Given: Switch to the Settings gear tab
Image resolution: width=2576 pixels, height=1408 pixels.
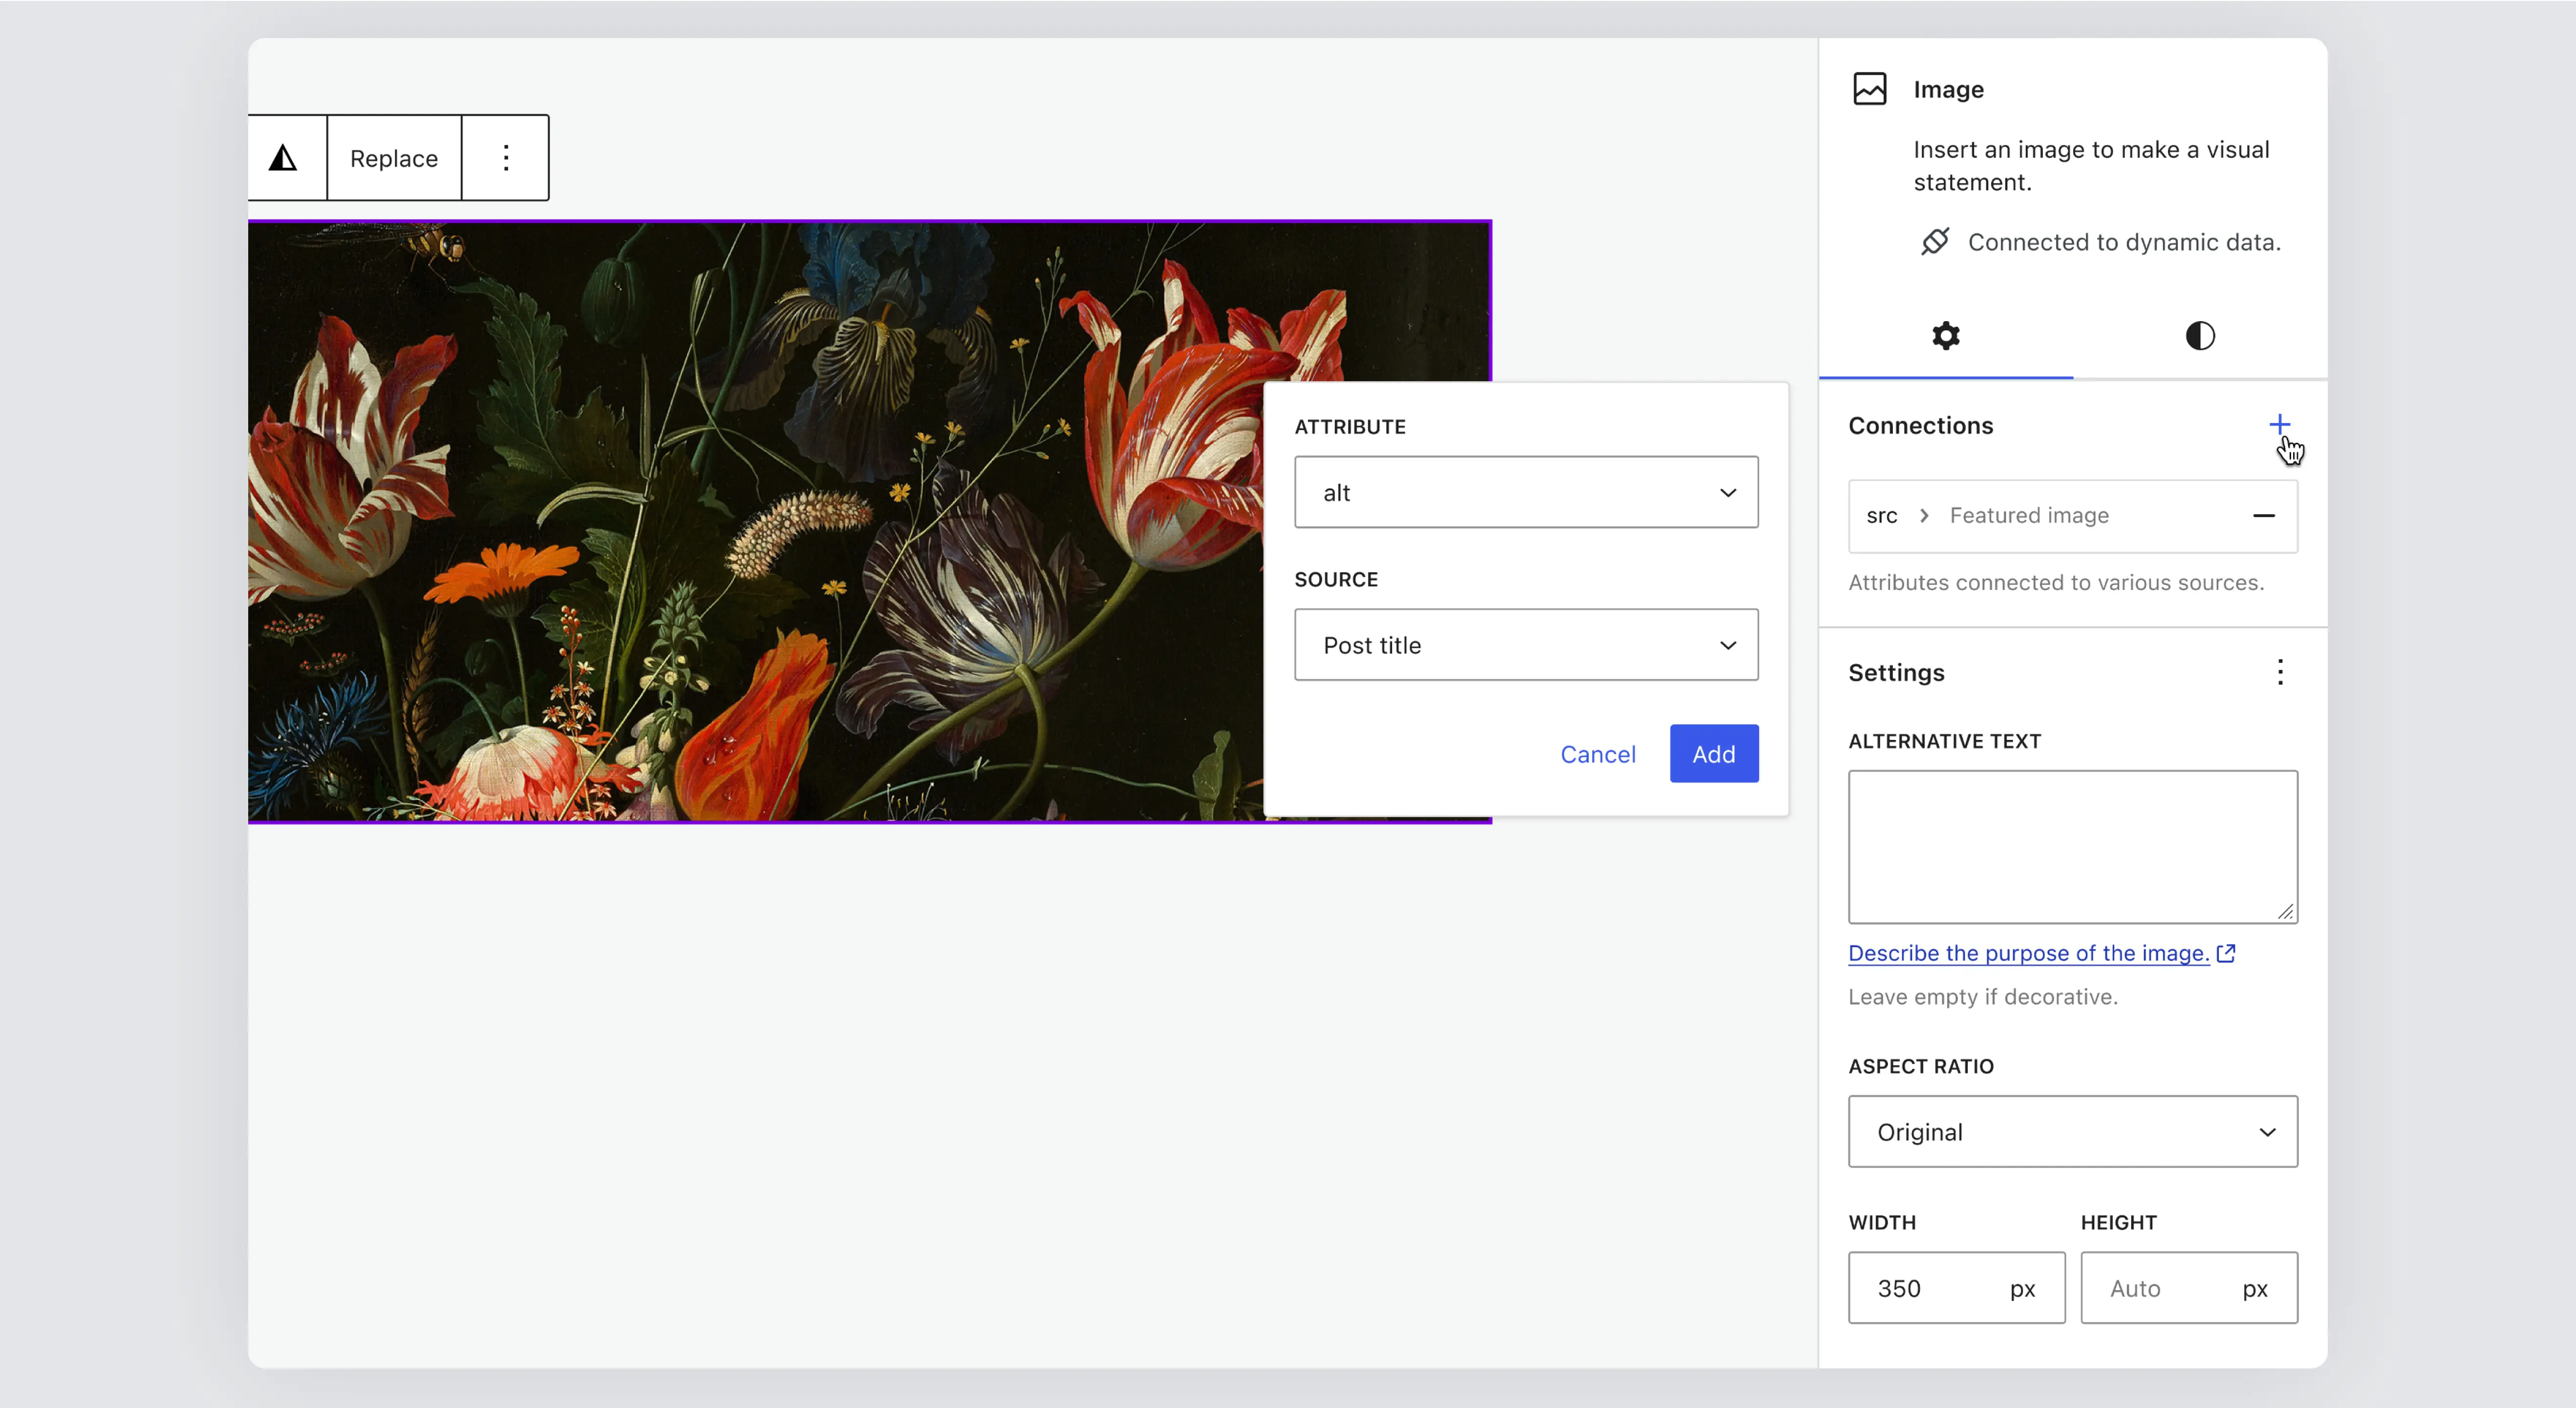Looking at the screenshot, I should [x=1945, y=336].
